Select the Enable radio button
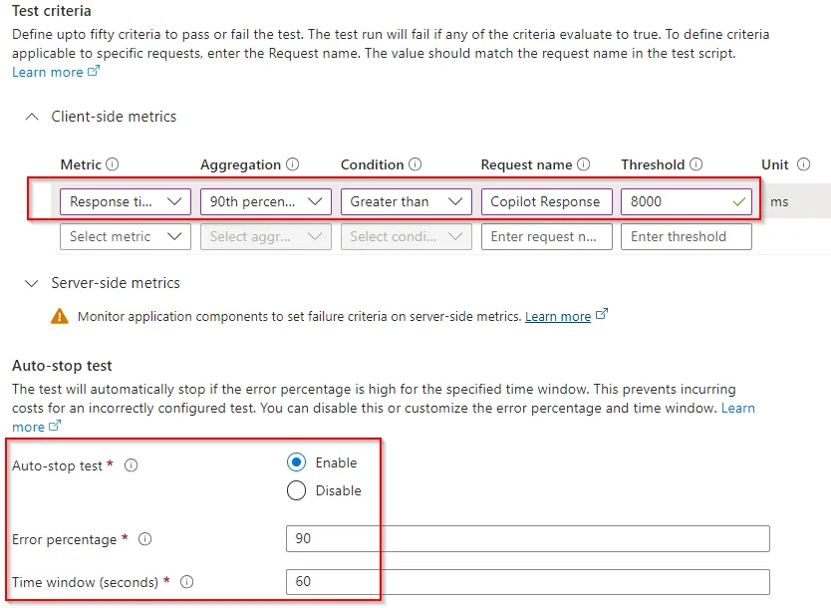 (296, 462)
